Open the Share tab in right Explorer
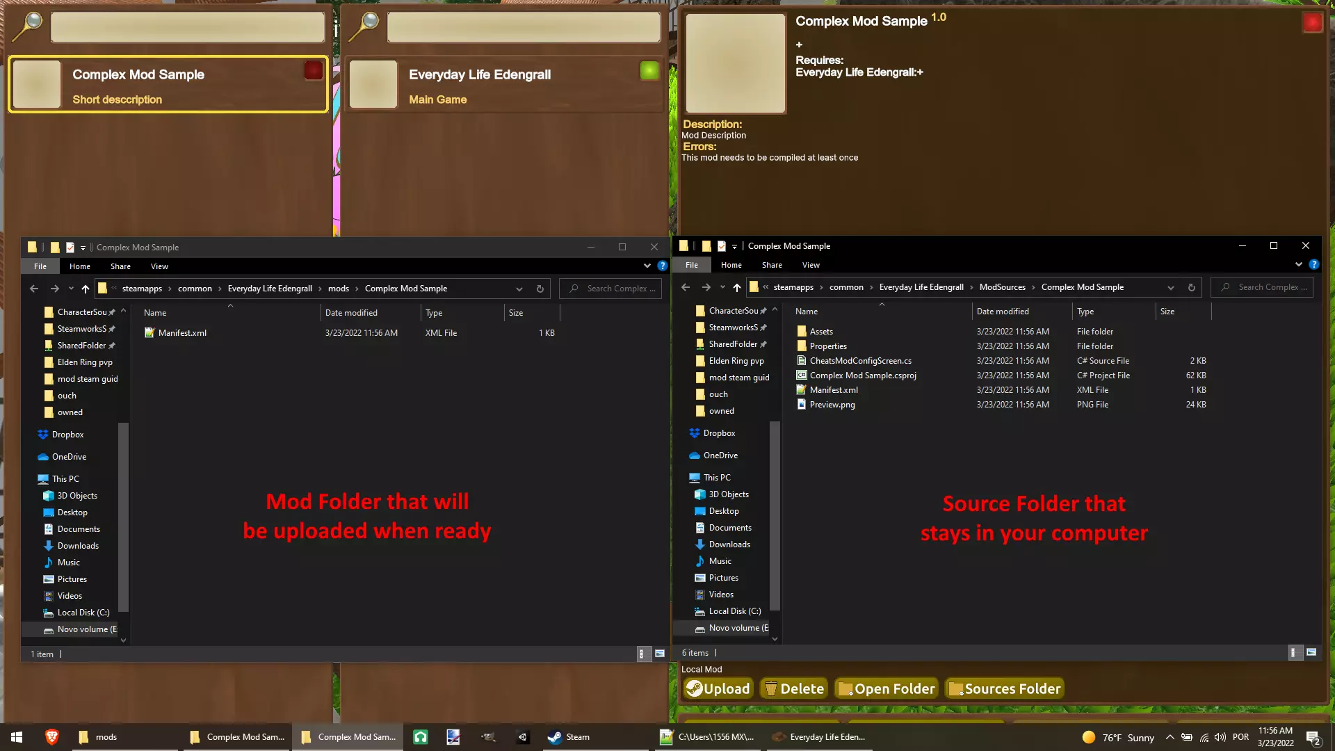 point(771,265)
